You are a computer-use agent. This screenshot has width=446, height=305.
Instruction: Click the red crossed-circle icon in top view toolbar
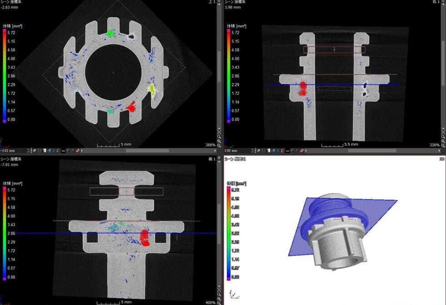click(x=77, y=150)
